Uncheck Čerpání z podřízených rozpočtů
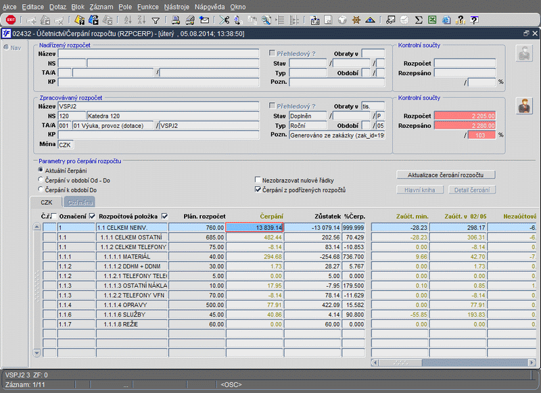 pyautogui.click(x=258, y=190)
